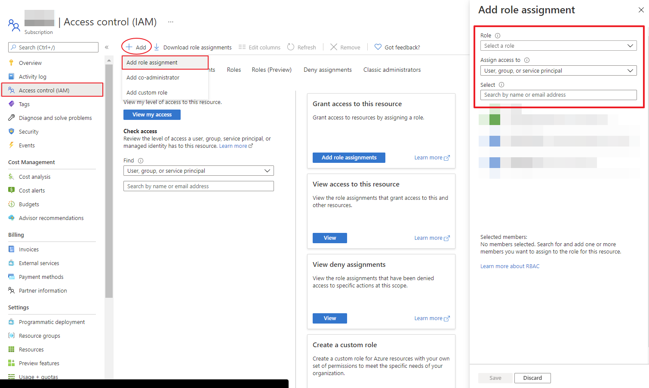This screenshot has height=388, width=649.
Task: Switch to the Deny assignments tab
Action: pos(327,70)
